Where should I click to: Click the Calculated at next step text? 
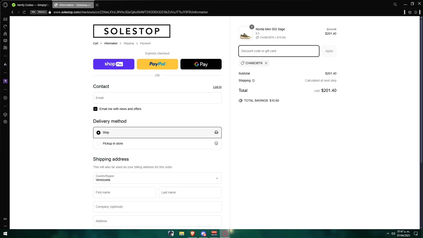[x=321, y=81]
